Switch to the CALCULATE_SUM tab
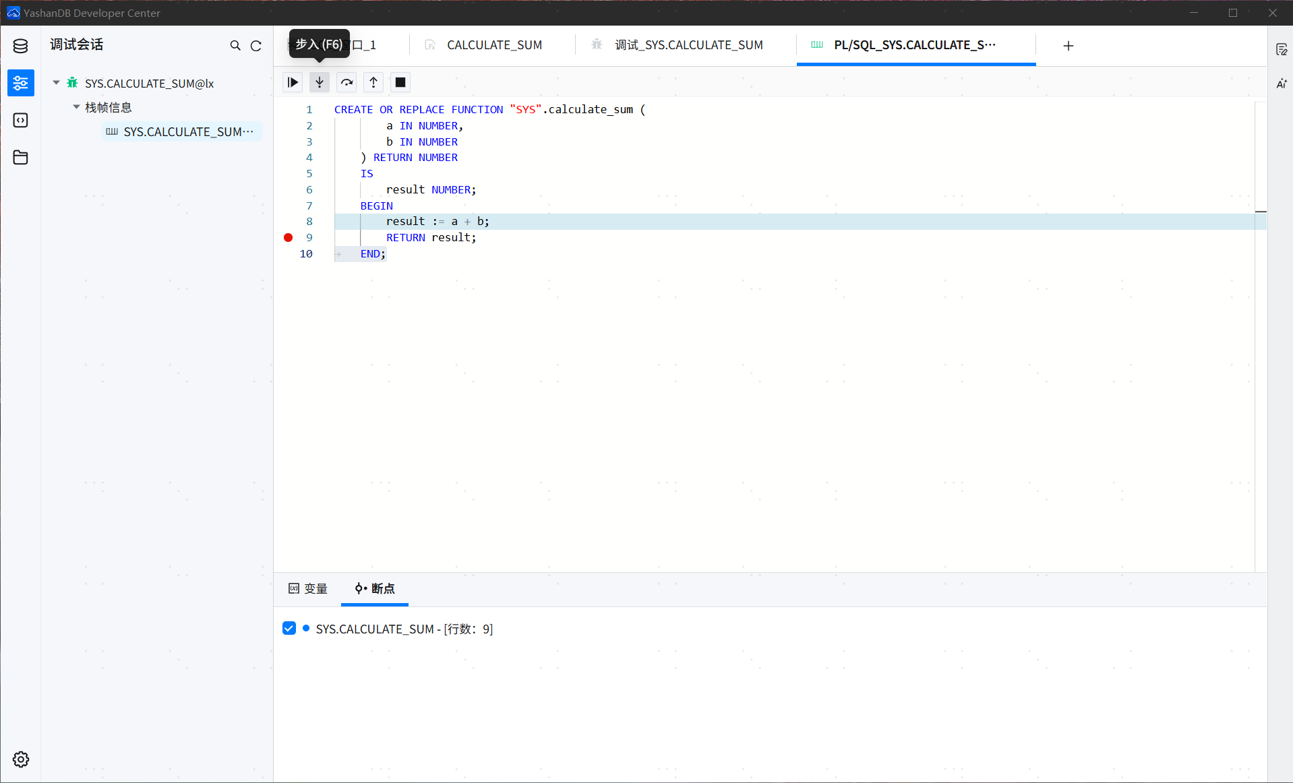The width and height of the screenshot is (1293, 783). 493,45
